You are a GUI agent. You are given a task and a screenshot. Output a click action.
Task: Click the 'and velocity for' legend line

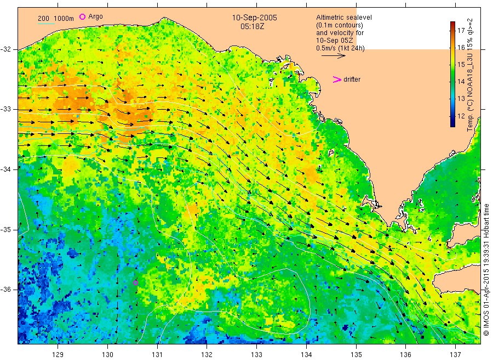tap(340, 33)
